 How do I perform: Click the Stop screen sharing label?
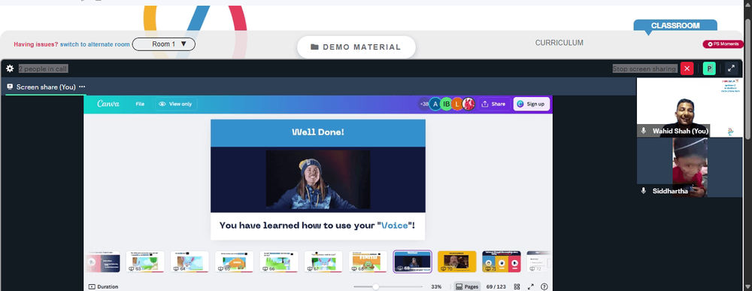pos(645,68)
